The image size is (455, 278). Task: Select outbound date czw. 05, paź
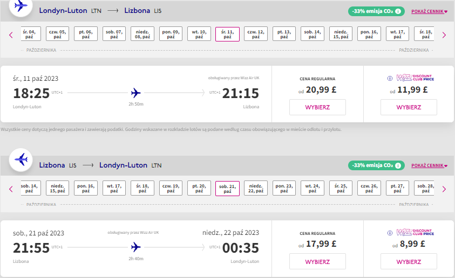pos(57,34)
